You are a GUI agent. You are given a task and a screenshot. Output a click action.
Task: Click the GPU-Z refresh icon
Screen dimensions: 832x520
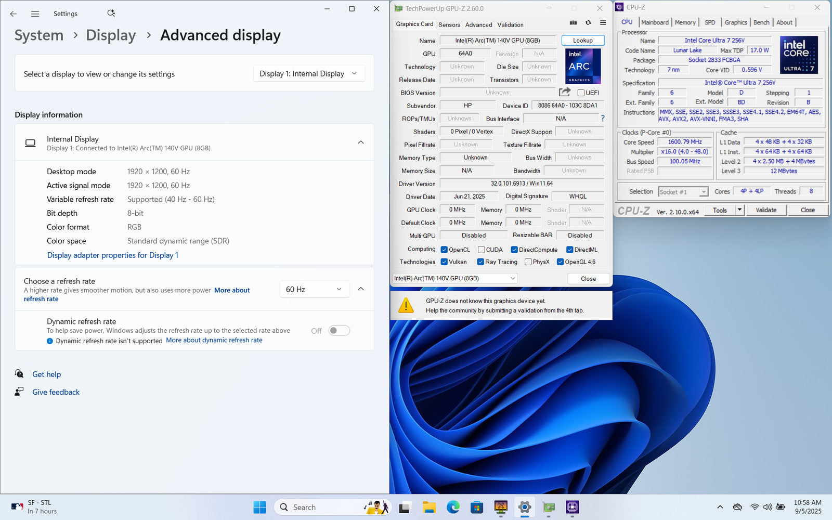(x=588, y=23)
